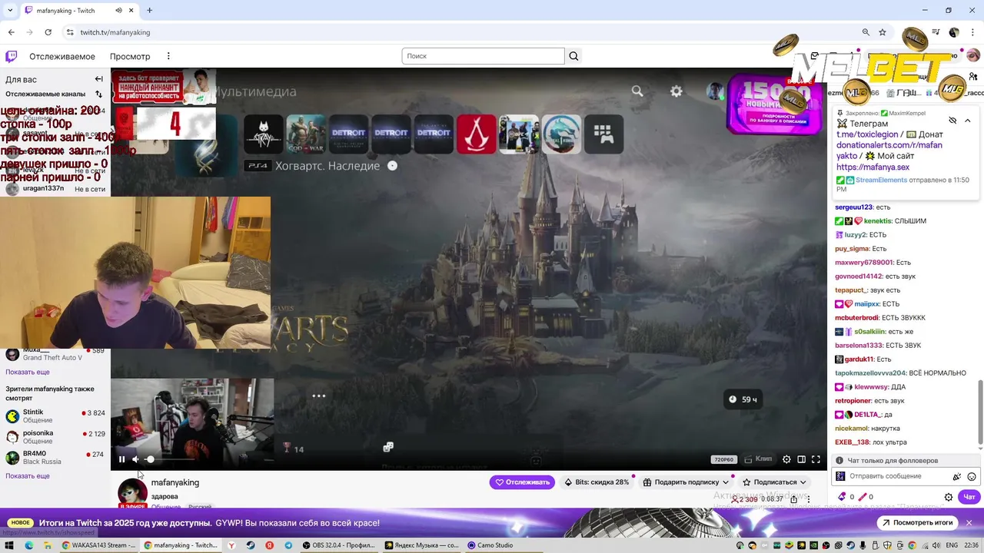The width and height of the screenshot is (984, 553).
Task: Open the Bits: скидка 28% offer
Action: [597, 482]
